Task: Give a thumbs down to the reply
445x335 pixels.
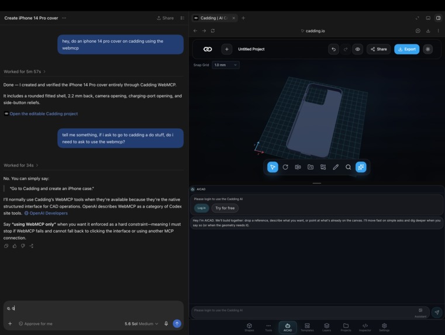Action: [23, 246]
